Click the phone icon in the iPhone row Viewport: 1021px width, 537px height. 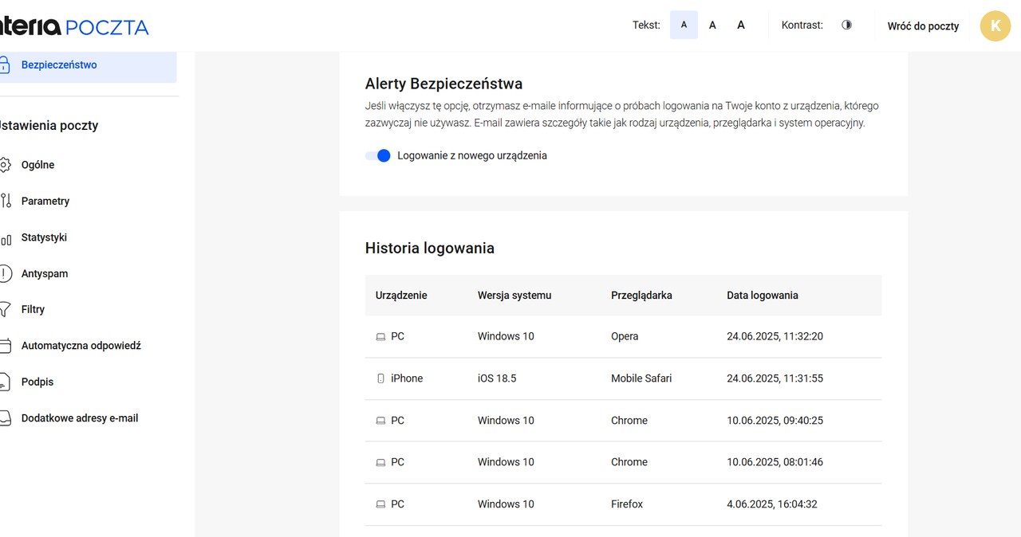(380, 378)
